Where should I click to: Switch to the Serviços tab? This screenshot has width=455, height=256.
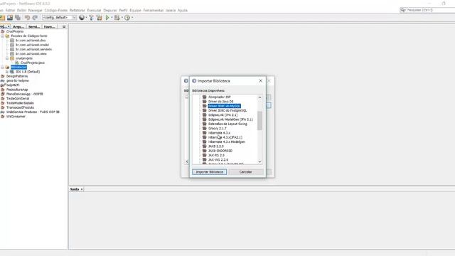point(34,27)
